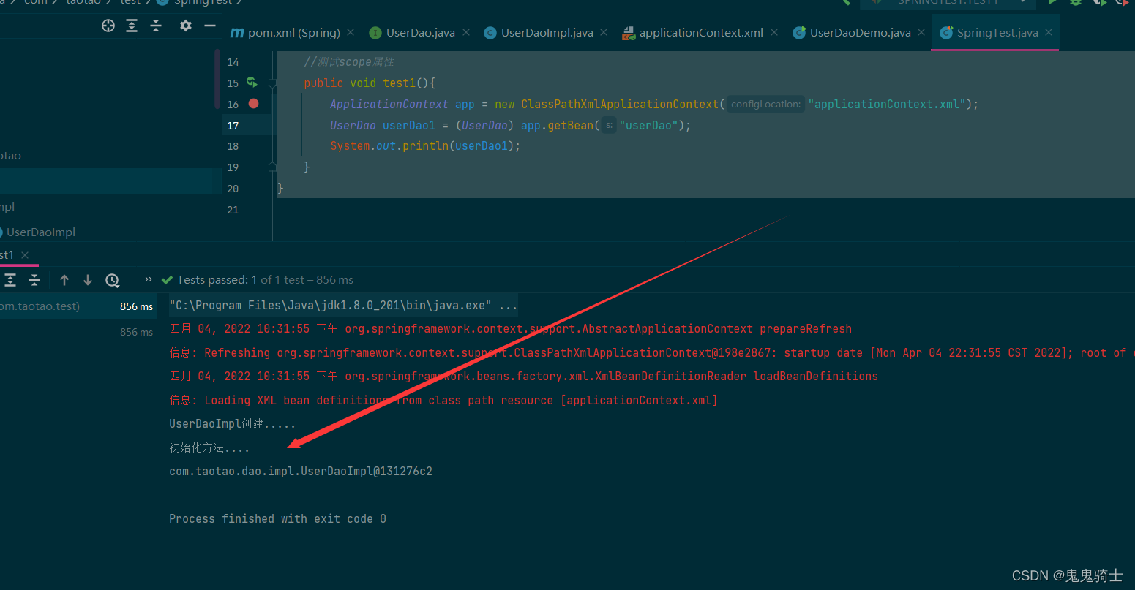The image size is (1135, 590).
Task: Close the UserDao.java tab
Action: (465, 32)
